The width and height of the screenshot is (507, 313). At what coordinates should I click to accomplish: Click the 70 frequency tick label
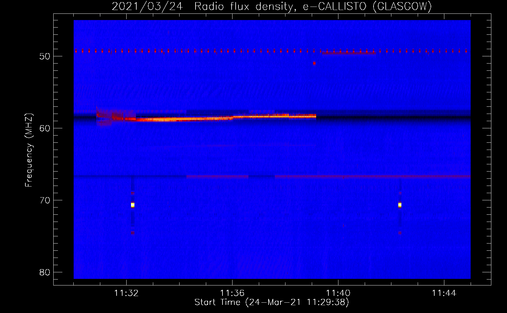point(45,200)
